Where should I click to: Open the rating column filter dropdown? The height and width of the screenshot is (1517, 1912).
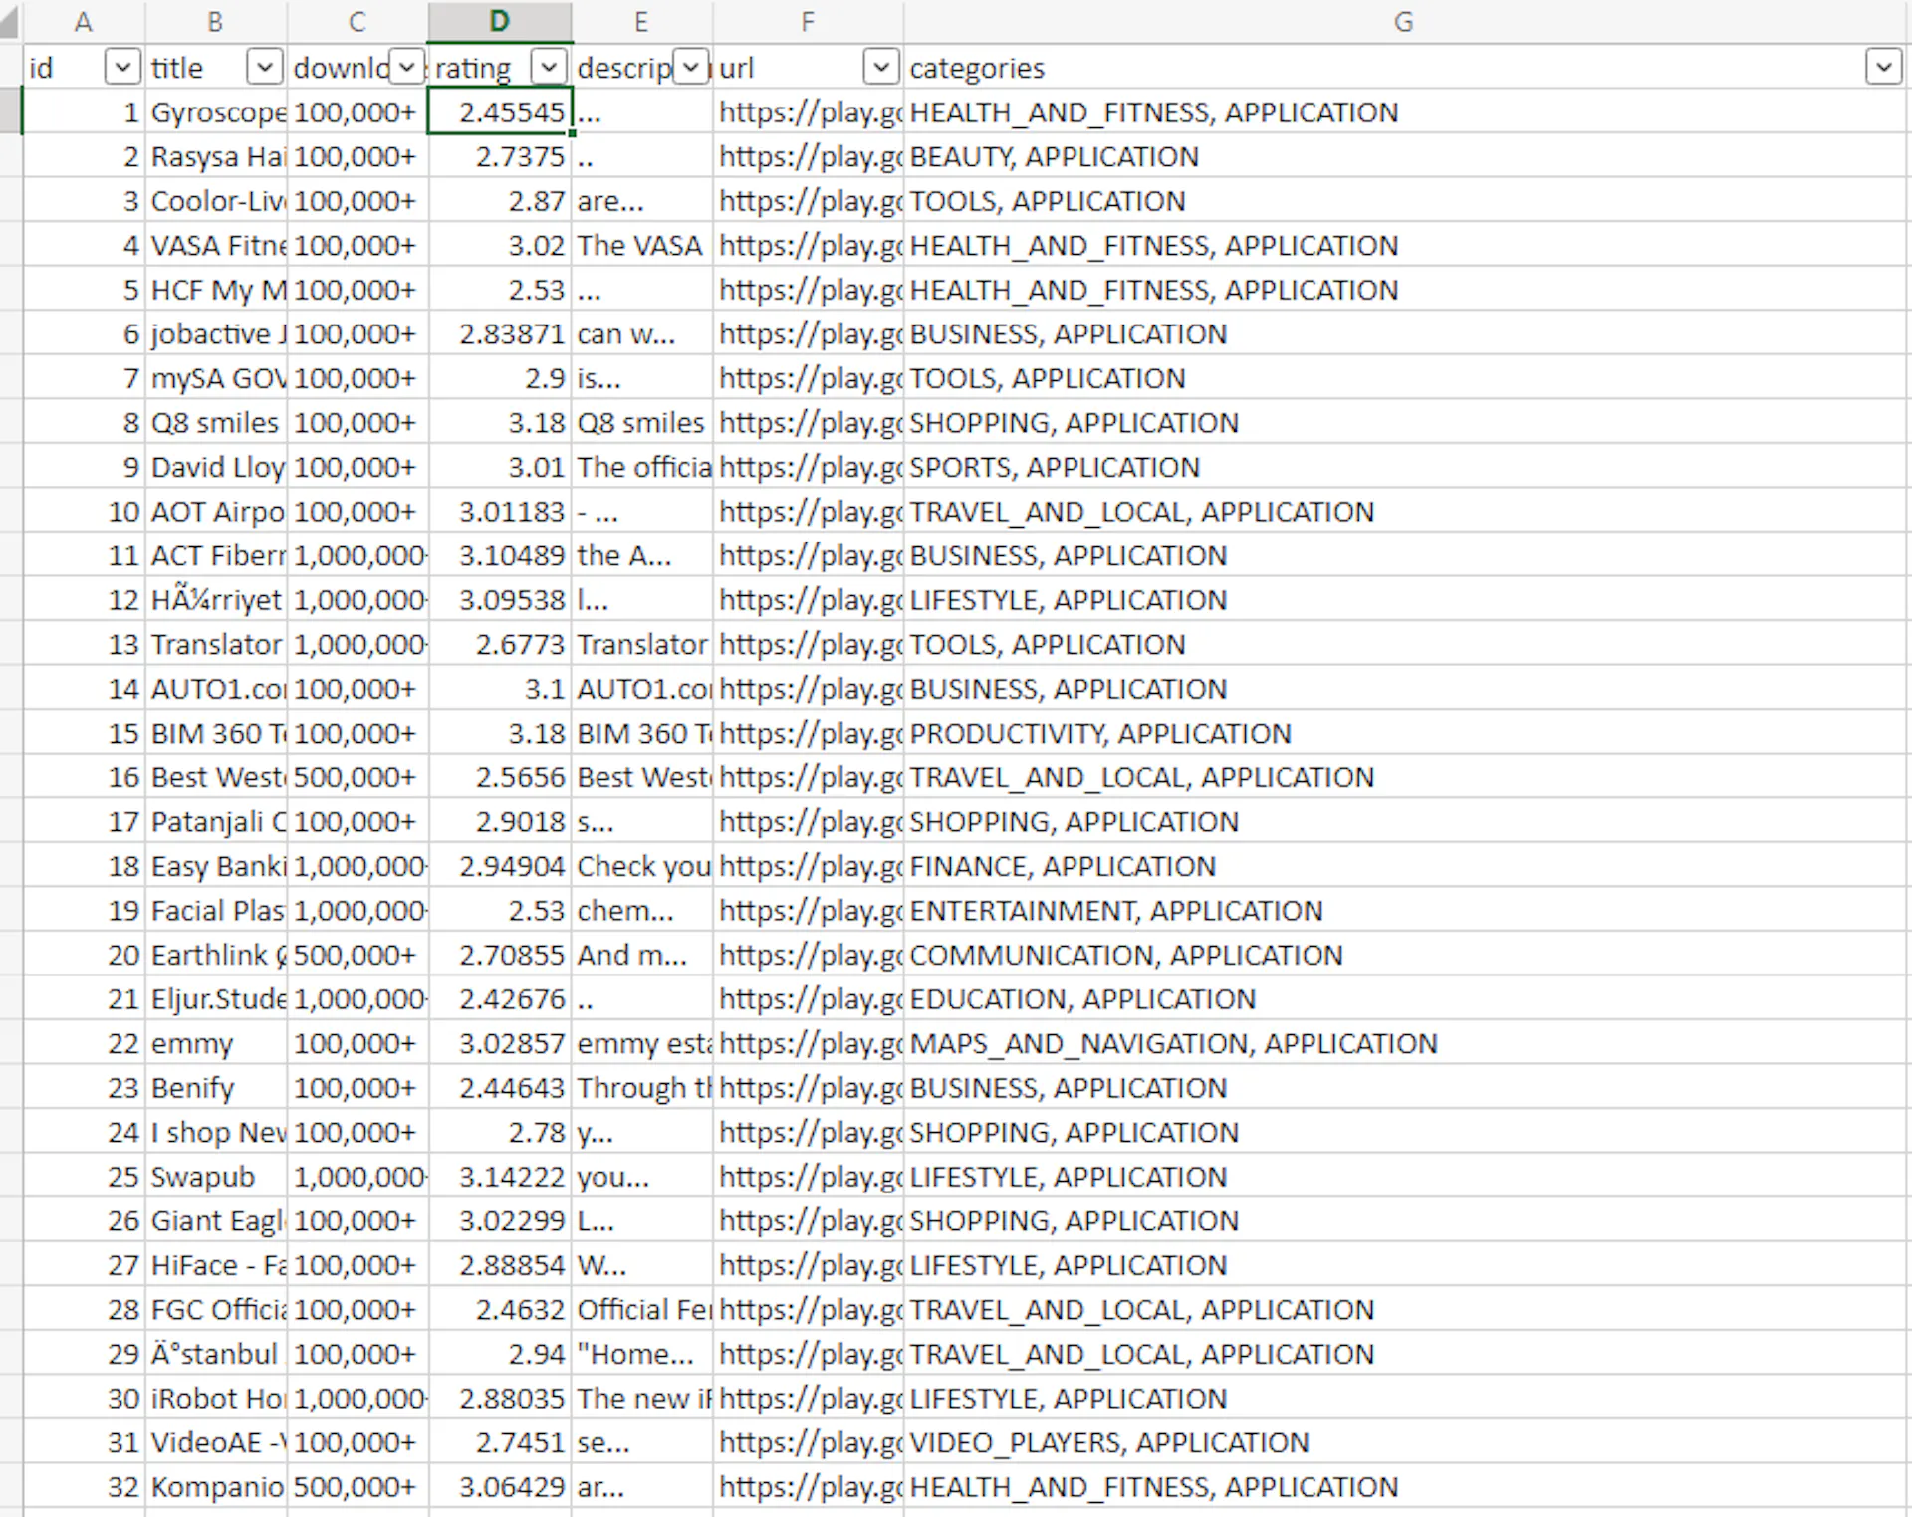click(549, 67)
